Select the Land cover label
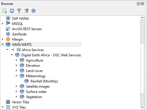This screenshot has height=110, width=147. [x=34, y=71]
